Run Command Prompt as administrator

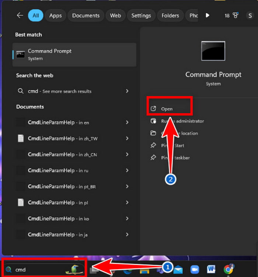tap(182, 121)
